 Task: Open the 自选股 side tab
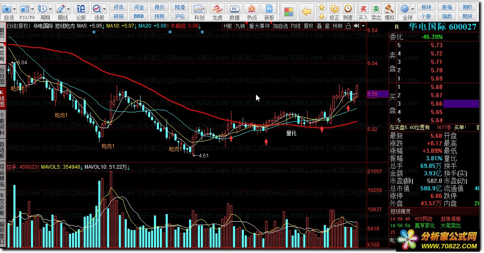(x=2, y=150)
